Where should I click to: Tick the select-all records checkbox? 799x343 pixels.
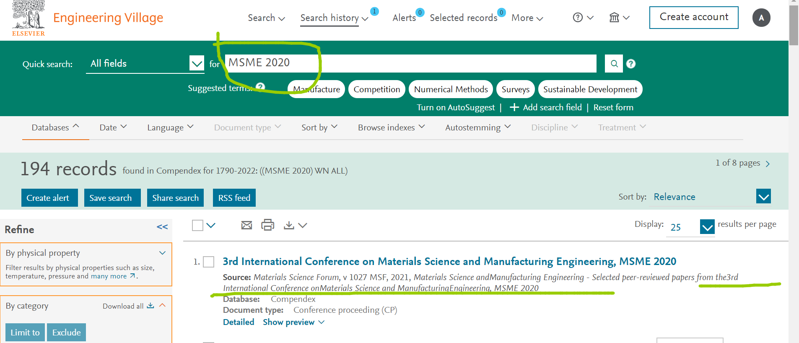click(x=197, y=225)
